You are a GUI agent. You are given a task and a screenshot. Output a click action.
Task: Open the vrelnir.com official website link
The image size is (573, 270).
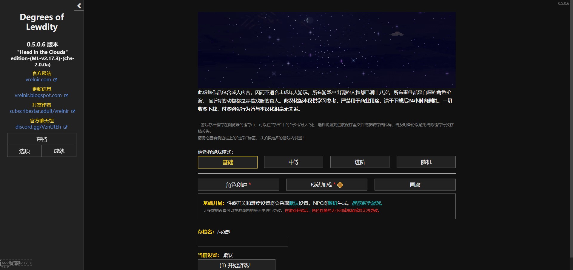click(x=38, y=79)
